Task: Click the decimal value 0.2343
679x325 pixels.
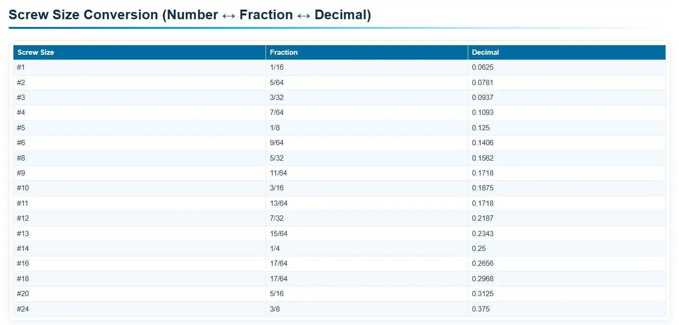Action: click(x=483, y=234)
